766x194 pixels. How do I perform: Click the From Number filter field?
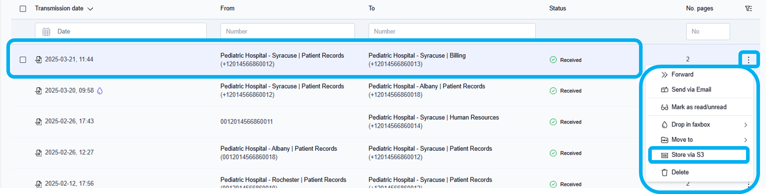point(288,31)
